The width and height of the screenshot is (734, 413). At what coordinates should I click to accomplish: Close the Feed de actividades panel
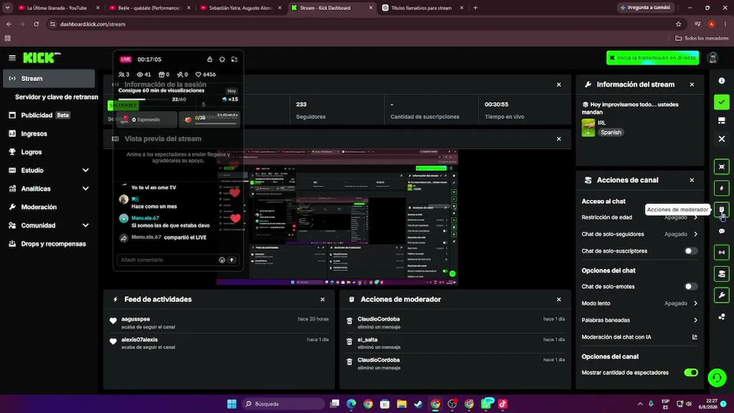(322, 299)
